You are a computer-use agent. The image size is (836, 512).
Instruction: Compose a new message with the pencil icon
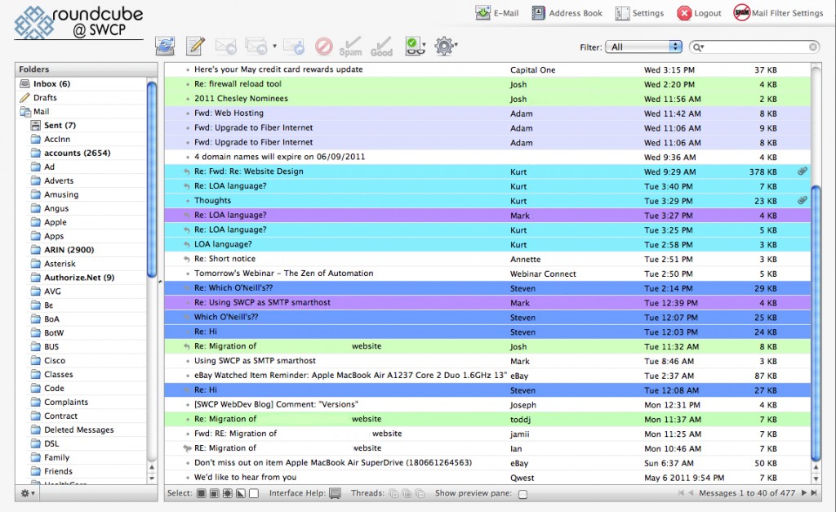point(195,46)
